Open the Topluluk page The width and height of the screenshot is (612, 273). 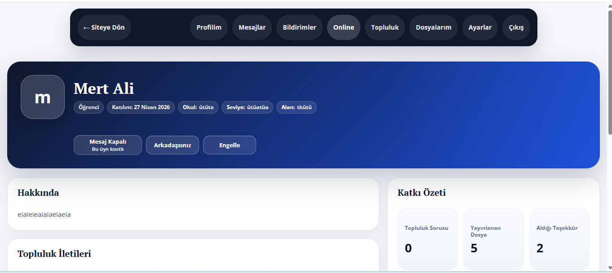385,27
